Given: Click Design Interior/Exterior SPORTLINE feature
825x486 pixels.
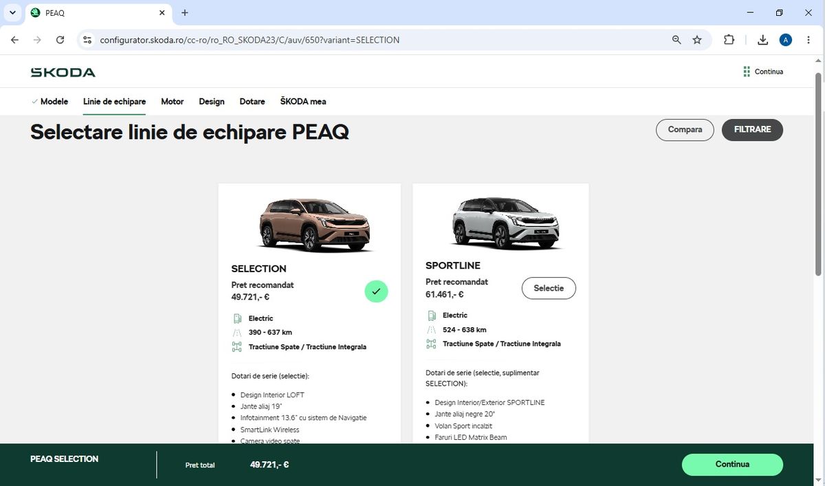Looking at the screenshot, I should [x=489, y=403].
